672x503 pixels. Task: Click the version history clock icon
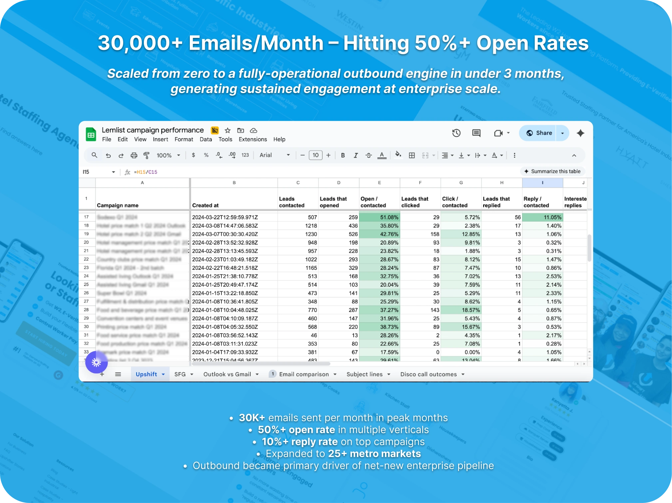[x=456, y=133]
